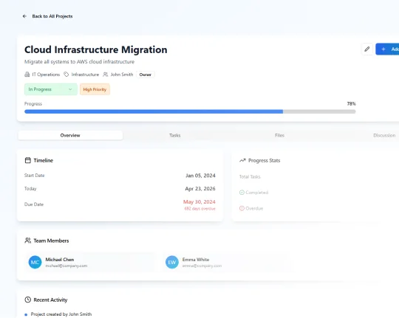This screenshot has height=318, width=399.
Task: Click the people icon beside John Smith
Action: pos(106,75)
